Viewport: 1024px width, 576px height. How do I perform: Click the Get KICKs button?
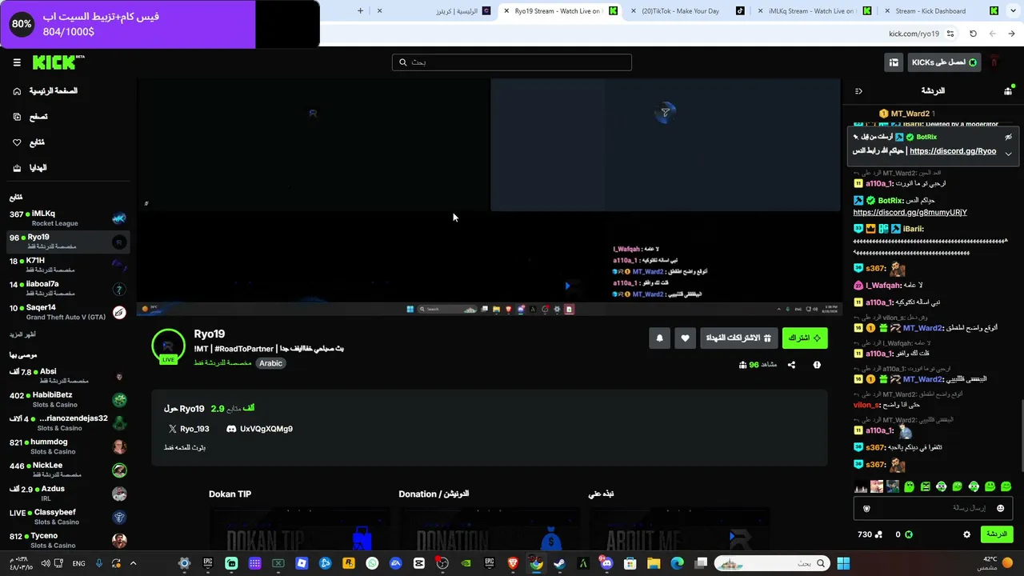944,62
